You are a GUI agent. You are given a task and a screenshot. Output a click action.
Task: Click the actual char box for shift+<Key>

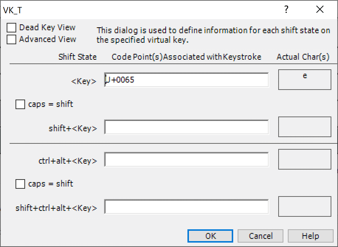tap(304, 127)
